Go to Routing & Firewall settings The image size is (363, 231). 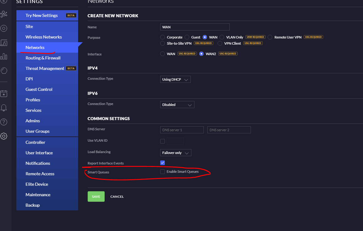click(43, 58)
